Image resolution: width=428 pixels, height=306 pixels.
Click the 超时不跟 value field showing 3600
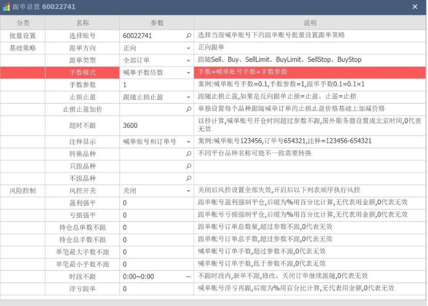tap(152, 126)
